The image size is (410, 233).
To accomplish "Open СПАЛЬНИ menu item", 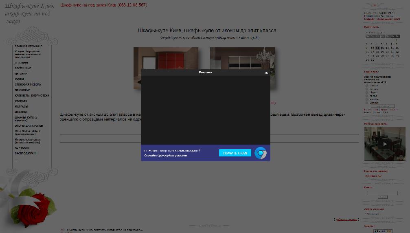I will pos(21,63).
